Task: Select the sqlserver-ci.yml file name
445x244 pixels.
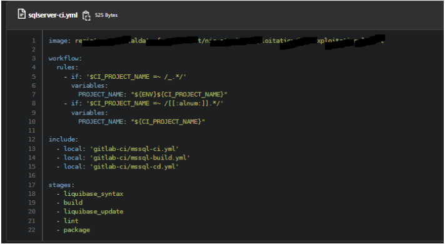Action: tap(52, 15)
